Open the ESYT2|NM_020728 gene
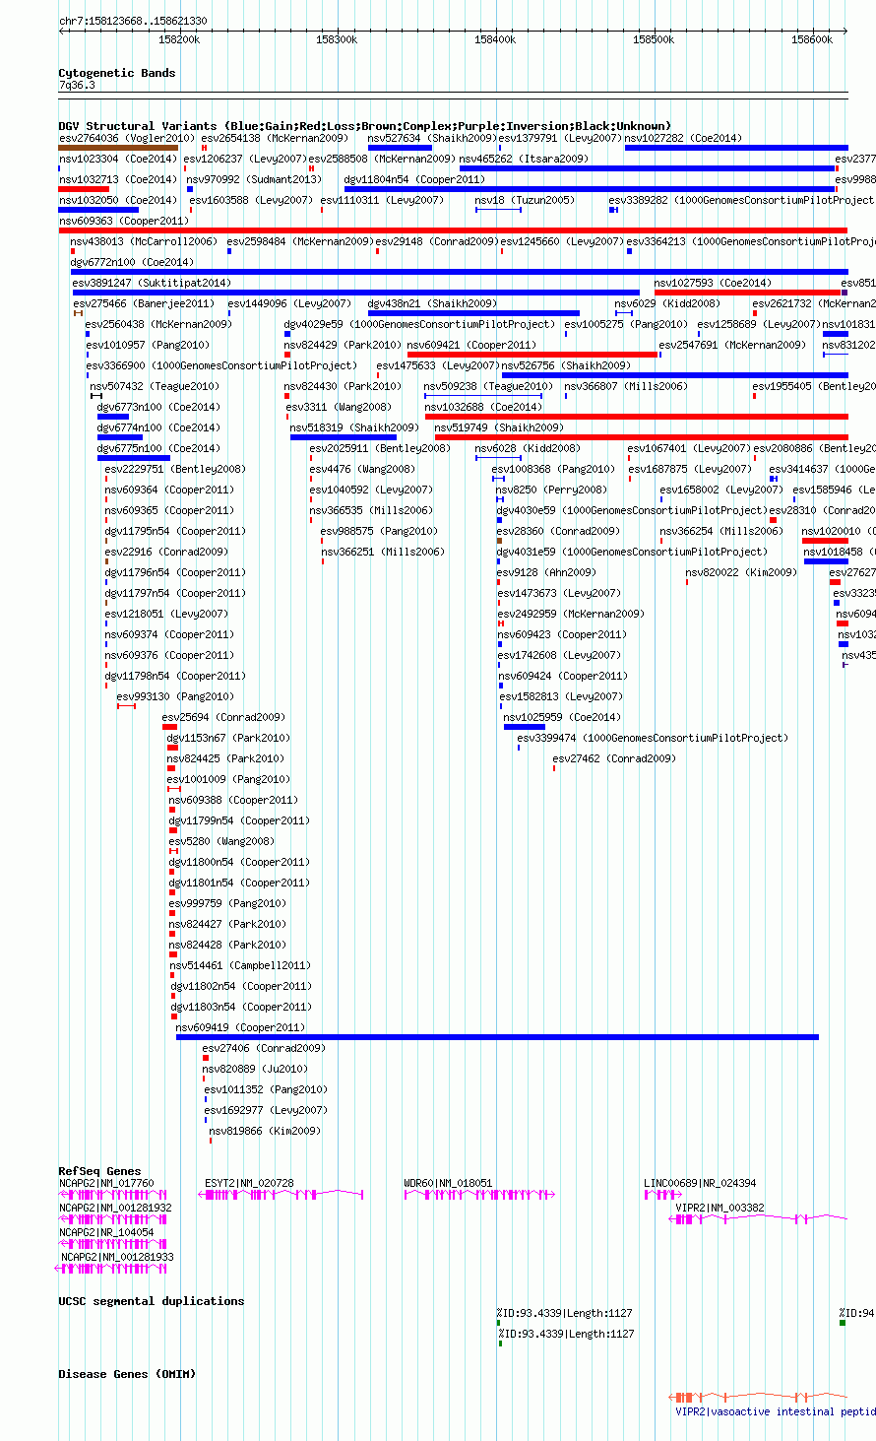 click(249, 1183)
